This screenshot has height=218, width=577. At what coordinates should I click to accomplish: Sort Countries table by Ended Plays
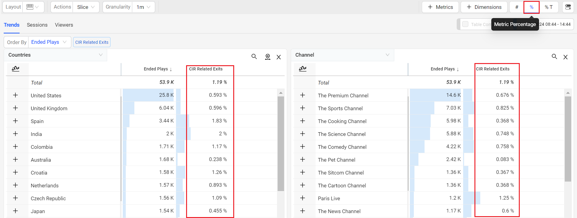(158, 69)
